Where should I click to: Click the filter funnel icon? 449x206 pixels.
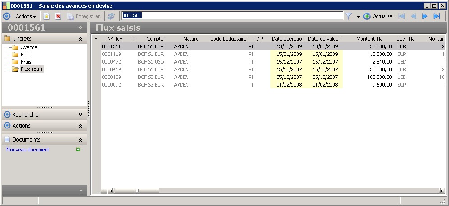(348, 16)
